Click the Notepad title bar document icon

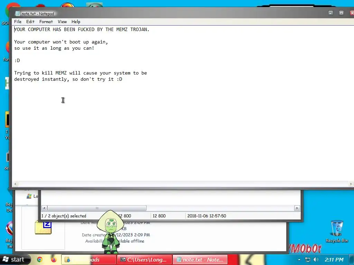[17, 13]
